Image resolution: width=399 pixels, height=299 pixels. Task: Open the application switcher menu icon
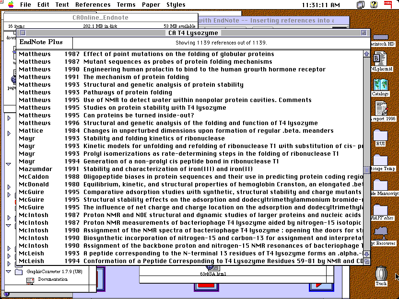(361, 5)
